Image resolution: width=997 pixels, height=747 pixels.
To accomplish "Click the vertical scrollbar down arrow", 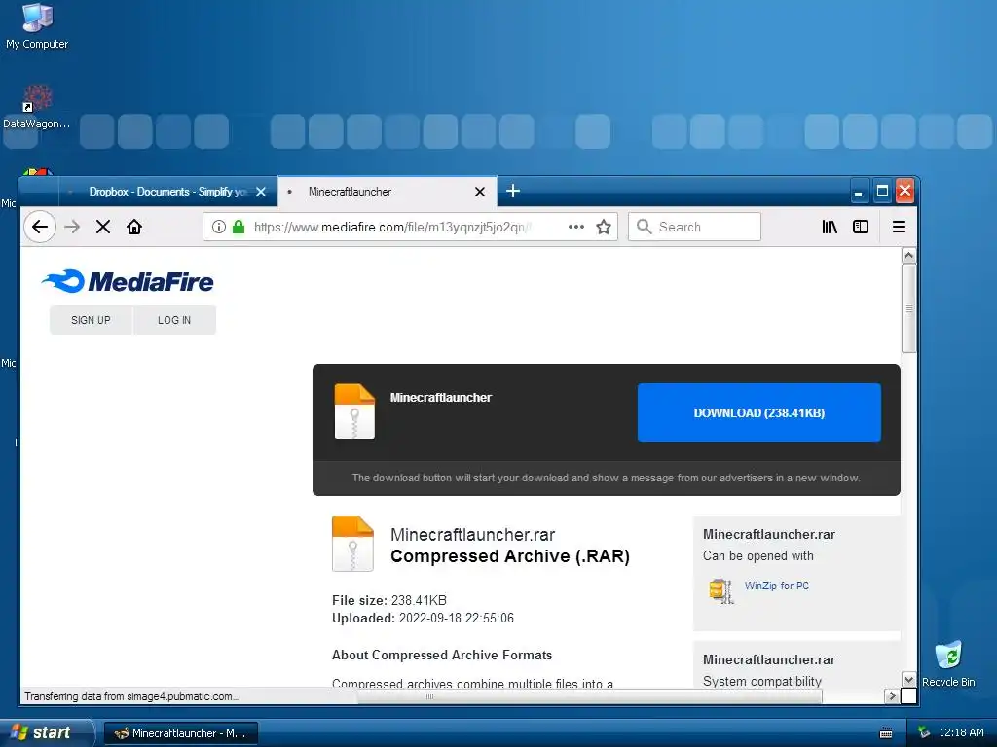I will pyautogui.click(x=909, y=679).
